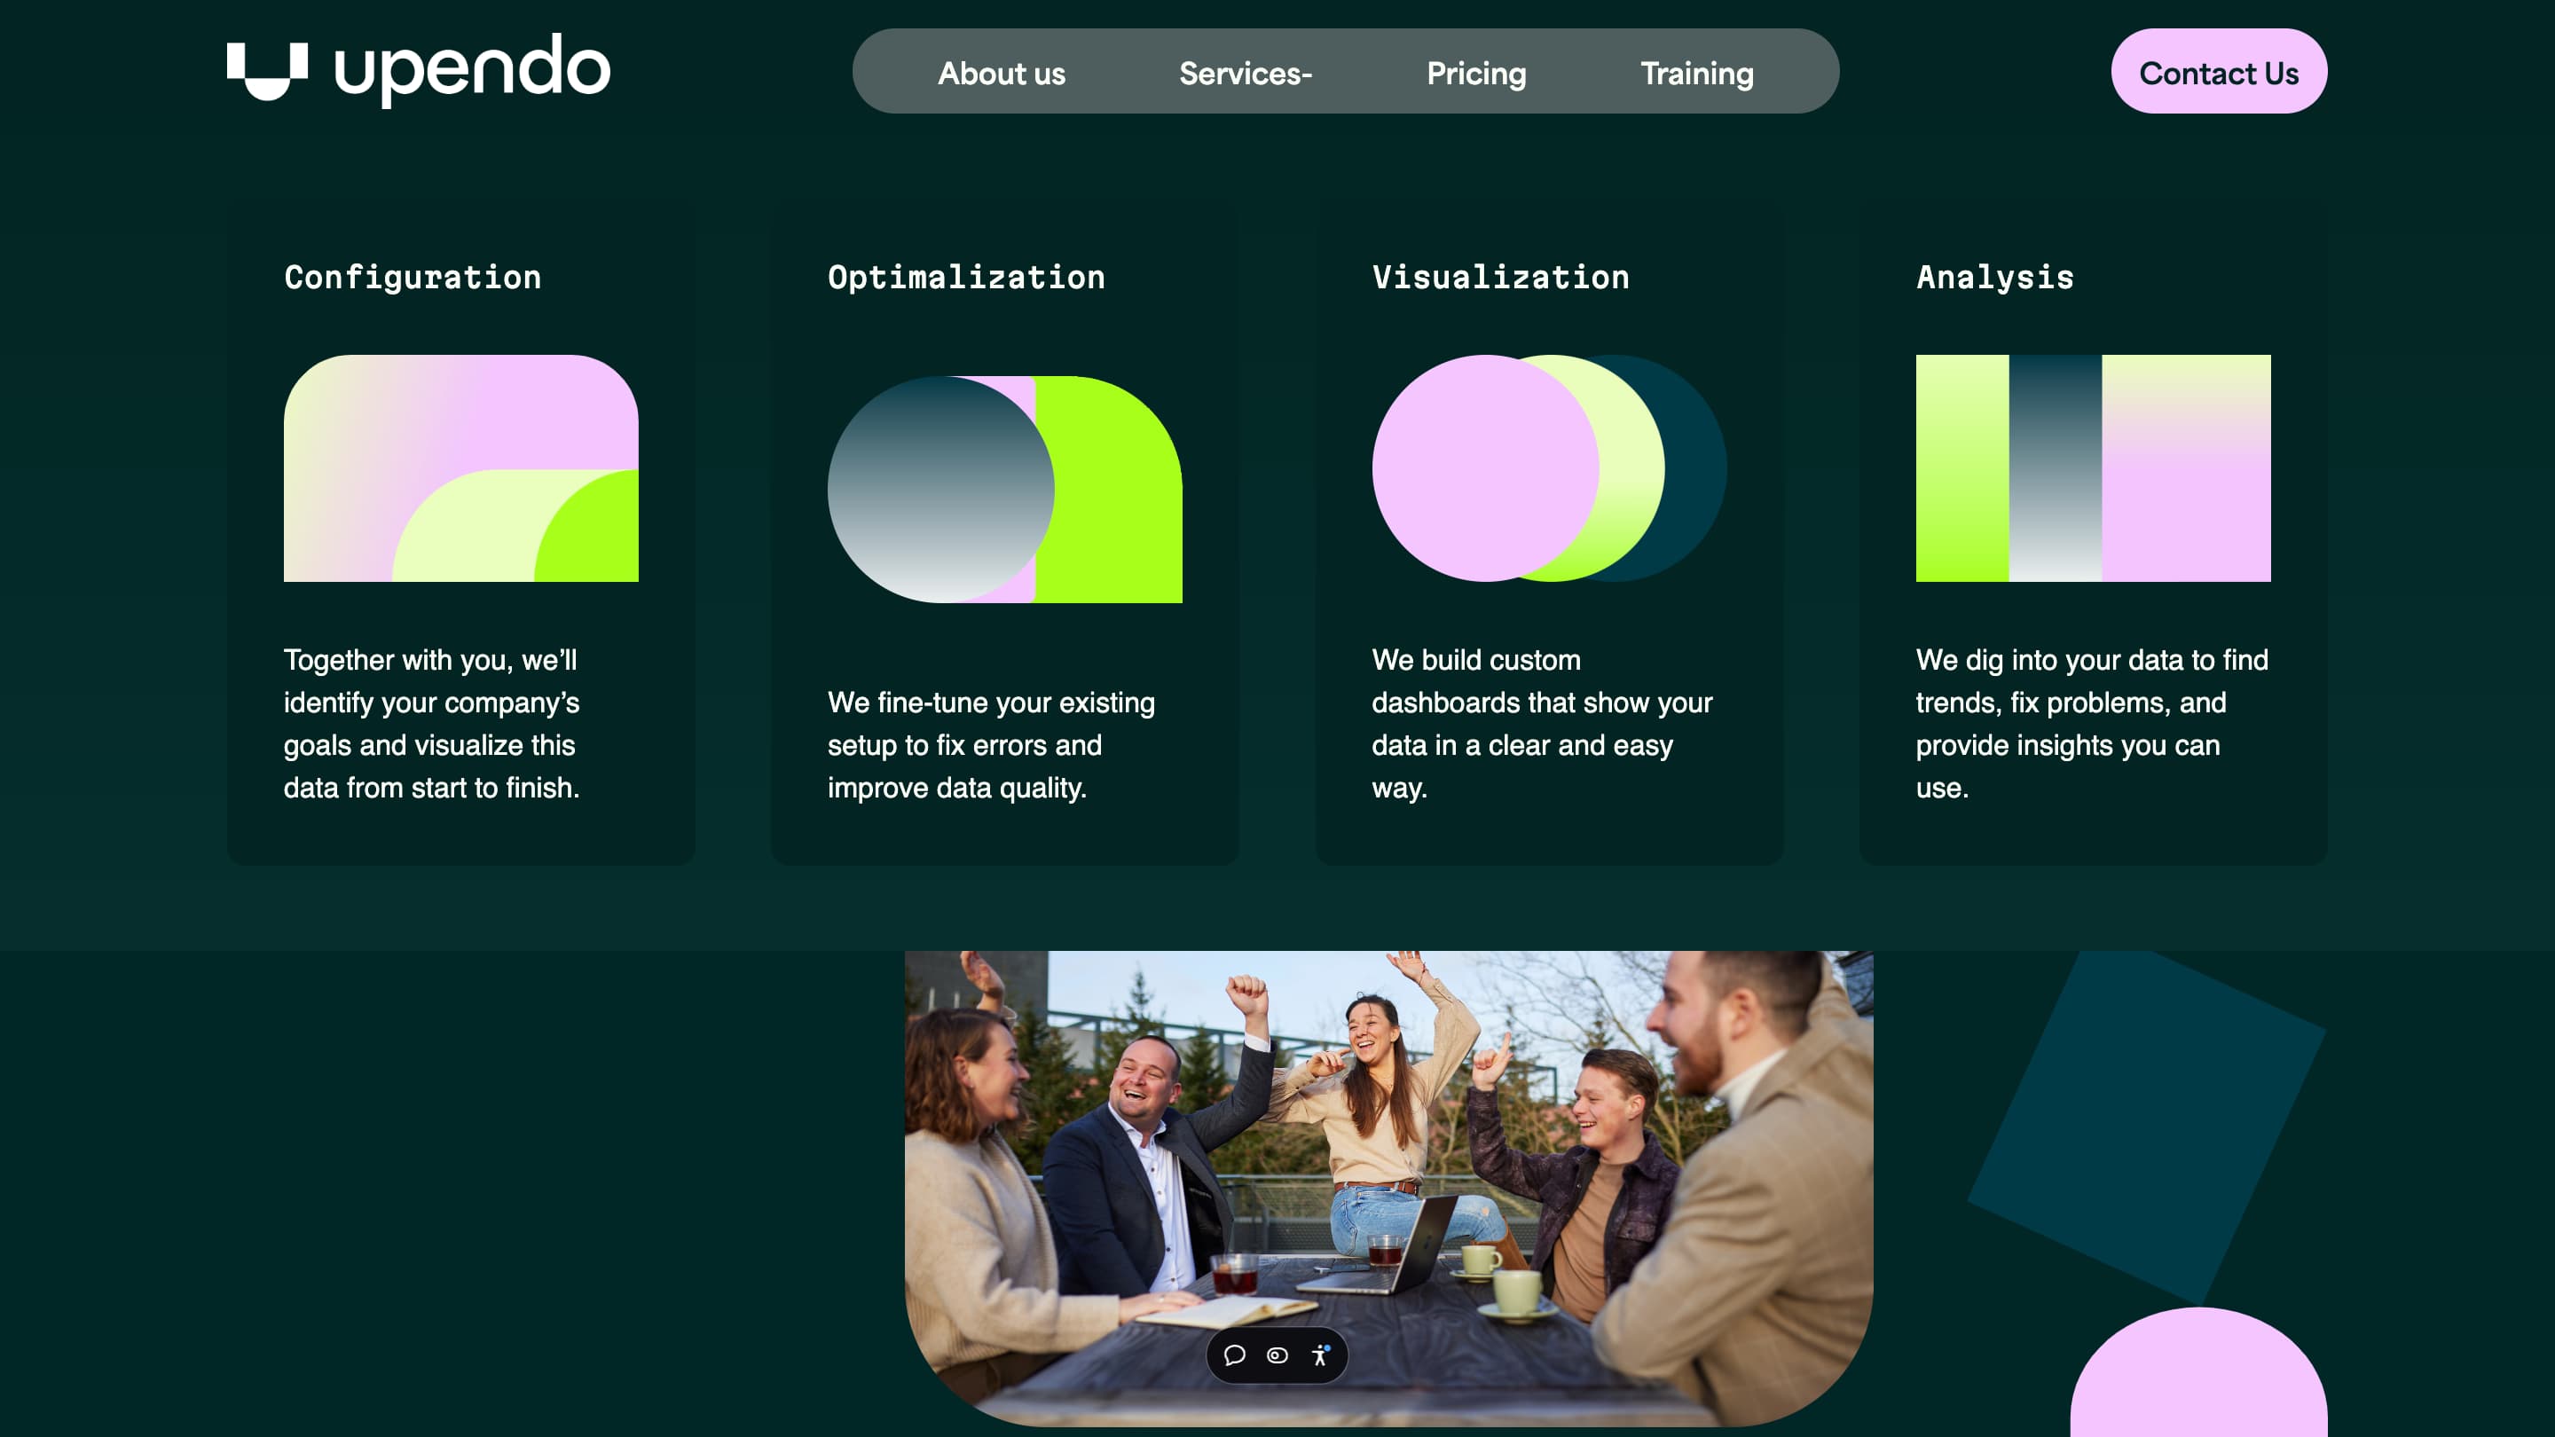The image size is (2555, 1437).
Task: Open the About us page
Action: click(x=1001, y=74)
